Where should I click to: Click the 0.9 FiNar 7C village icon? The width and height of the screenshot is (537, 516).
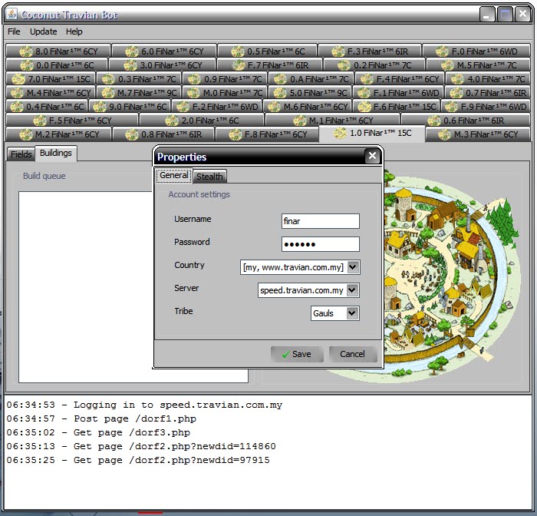195,79
